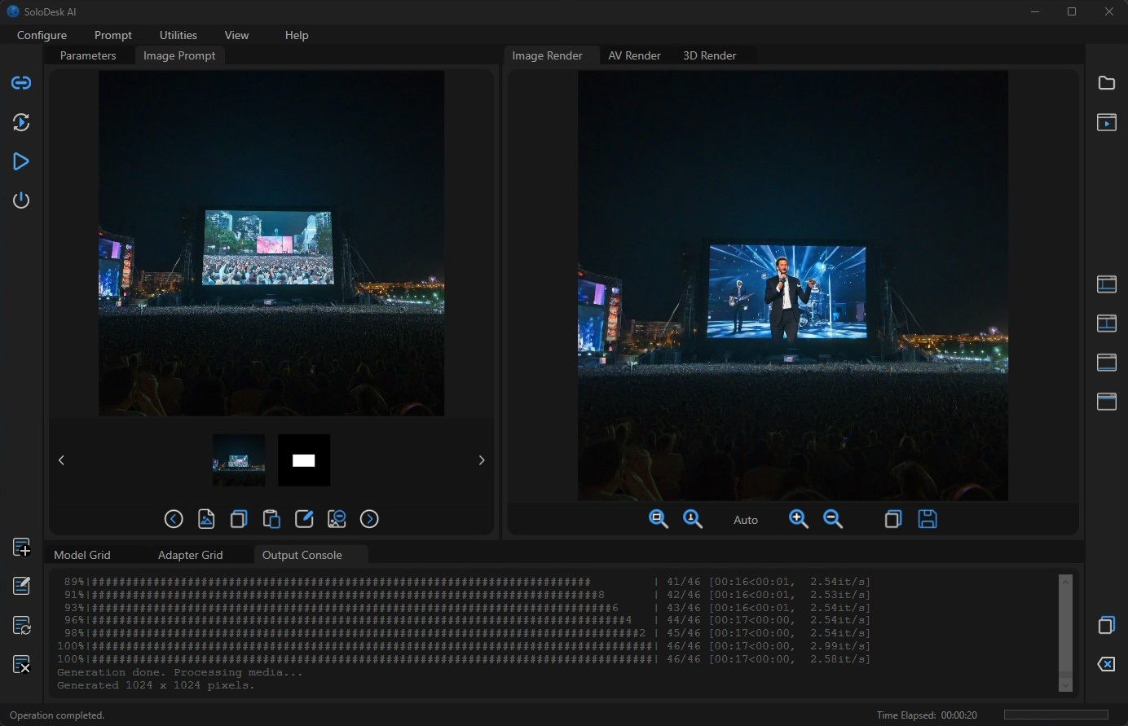Image resolution: width=1128 pixels, height=726 pixels.
Task: Switch to the AV Render tab
Action: pyautogui.click(x=634, y=55)
